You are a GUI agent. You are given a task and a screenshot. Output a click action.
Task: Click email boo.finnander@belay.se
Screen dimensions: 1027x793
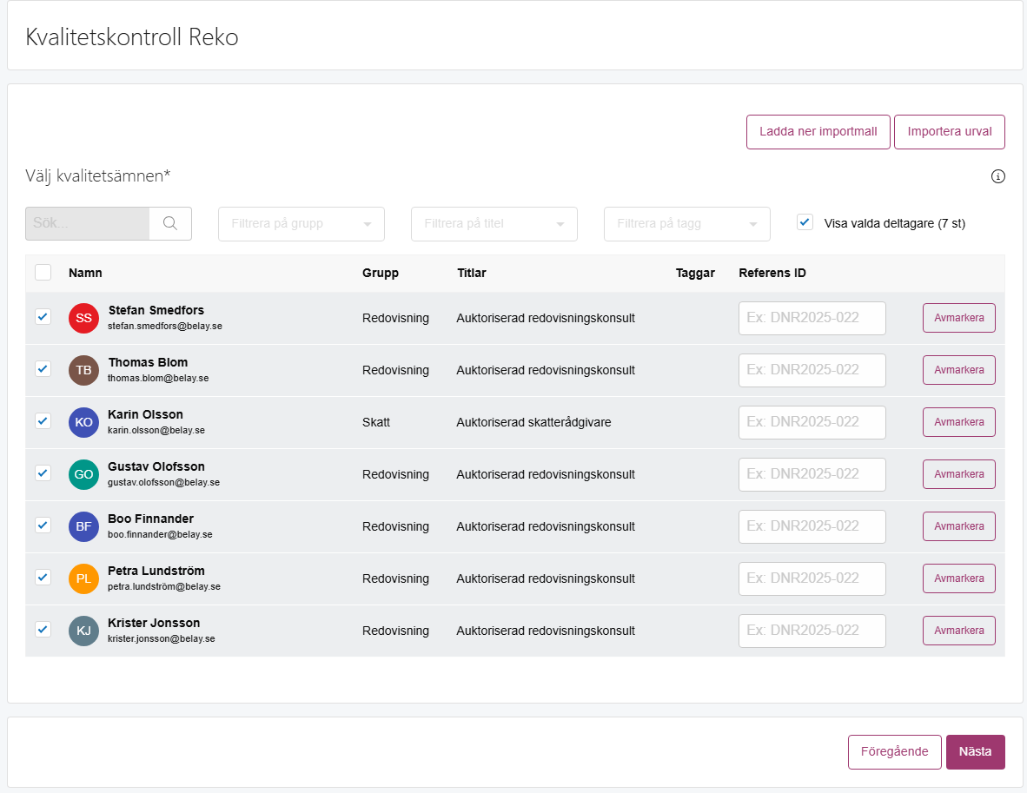tap(161, 534)
